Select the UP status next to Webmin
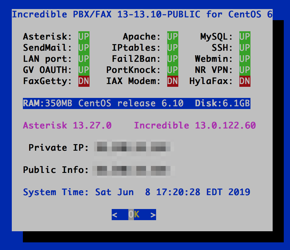The image size is (290, 250). click(245, 59)
